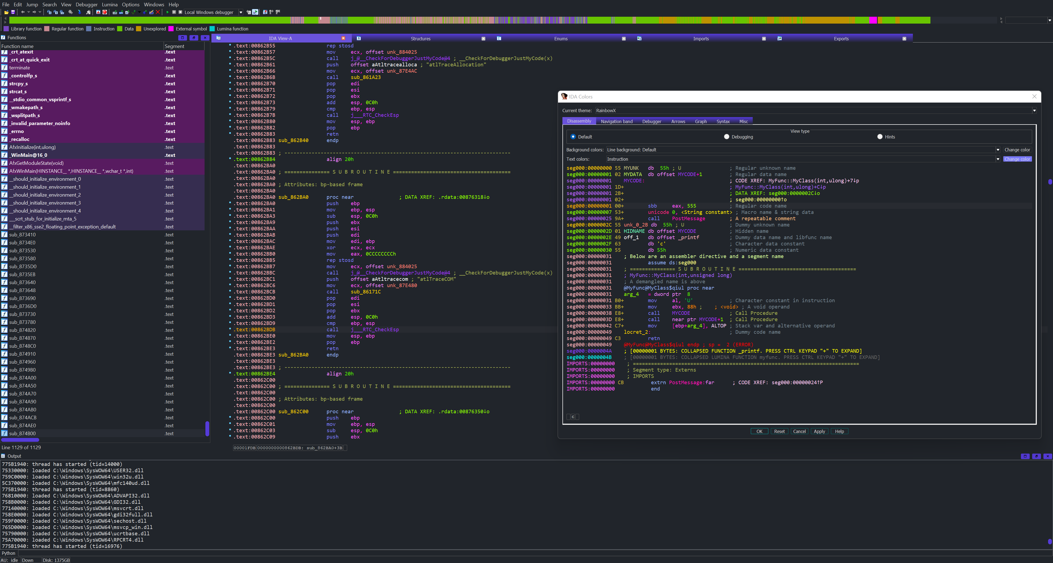Select the Default view type radio
The width and height of the screenshot is (1053, 563).
point(573,137)
